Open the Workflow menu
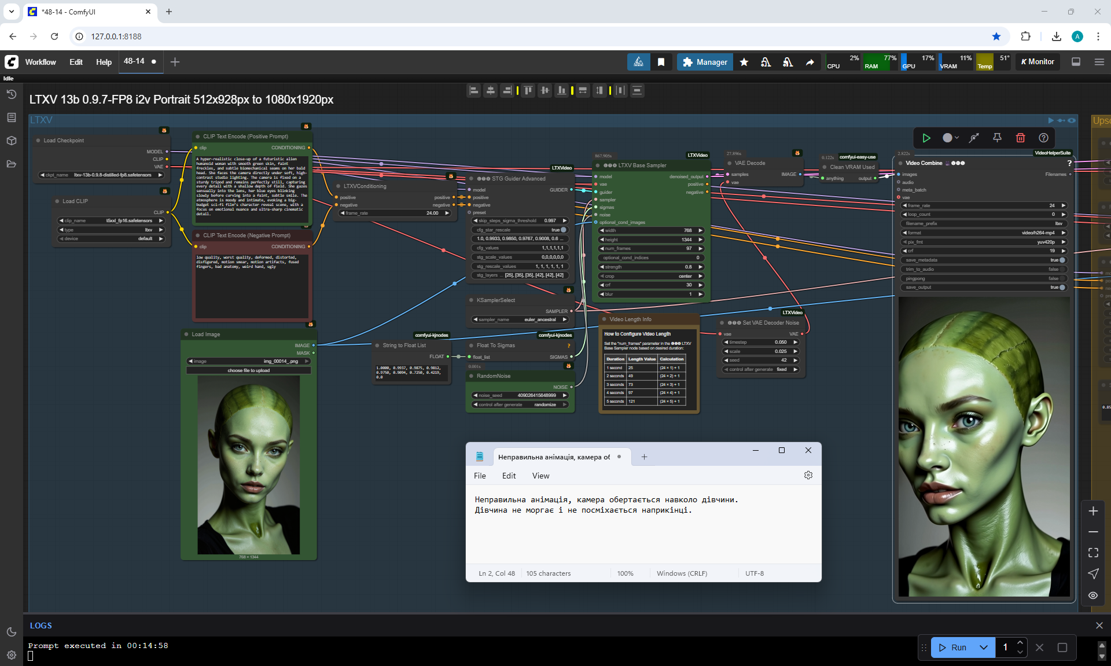The height and width of the screenshot is (666, 1111). tap(41, 62)
